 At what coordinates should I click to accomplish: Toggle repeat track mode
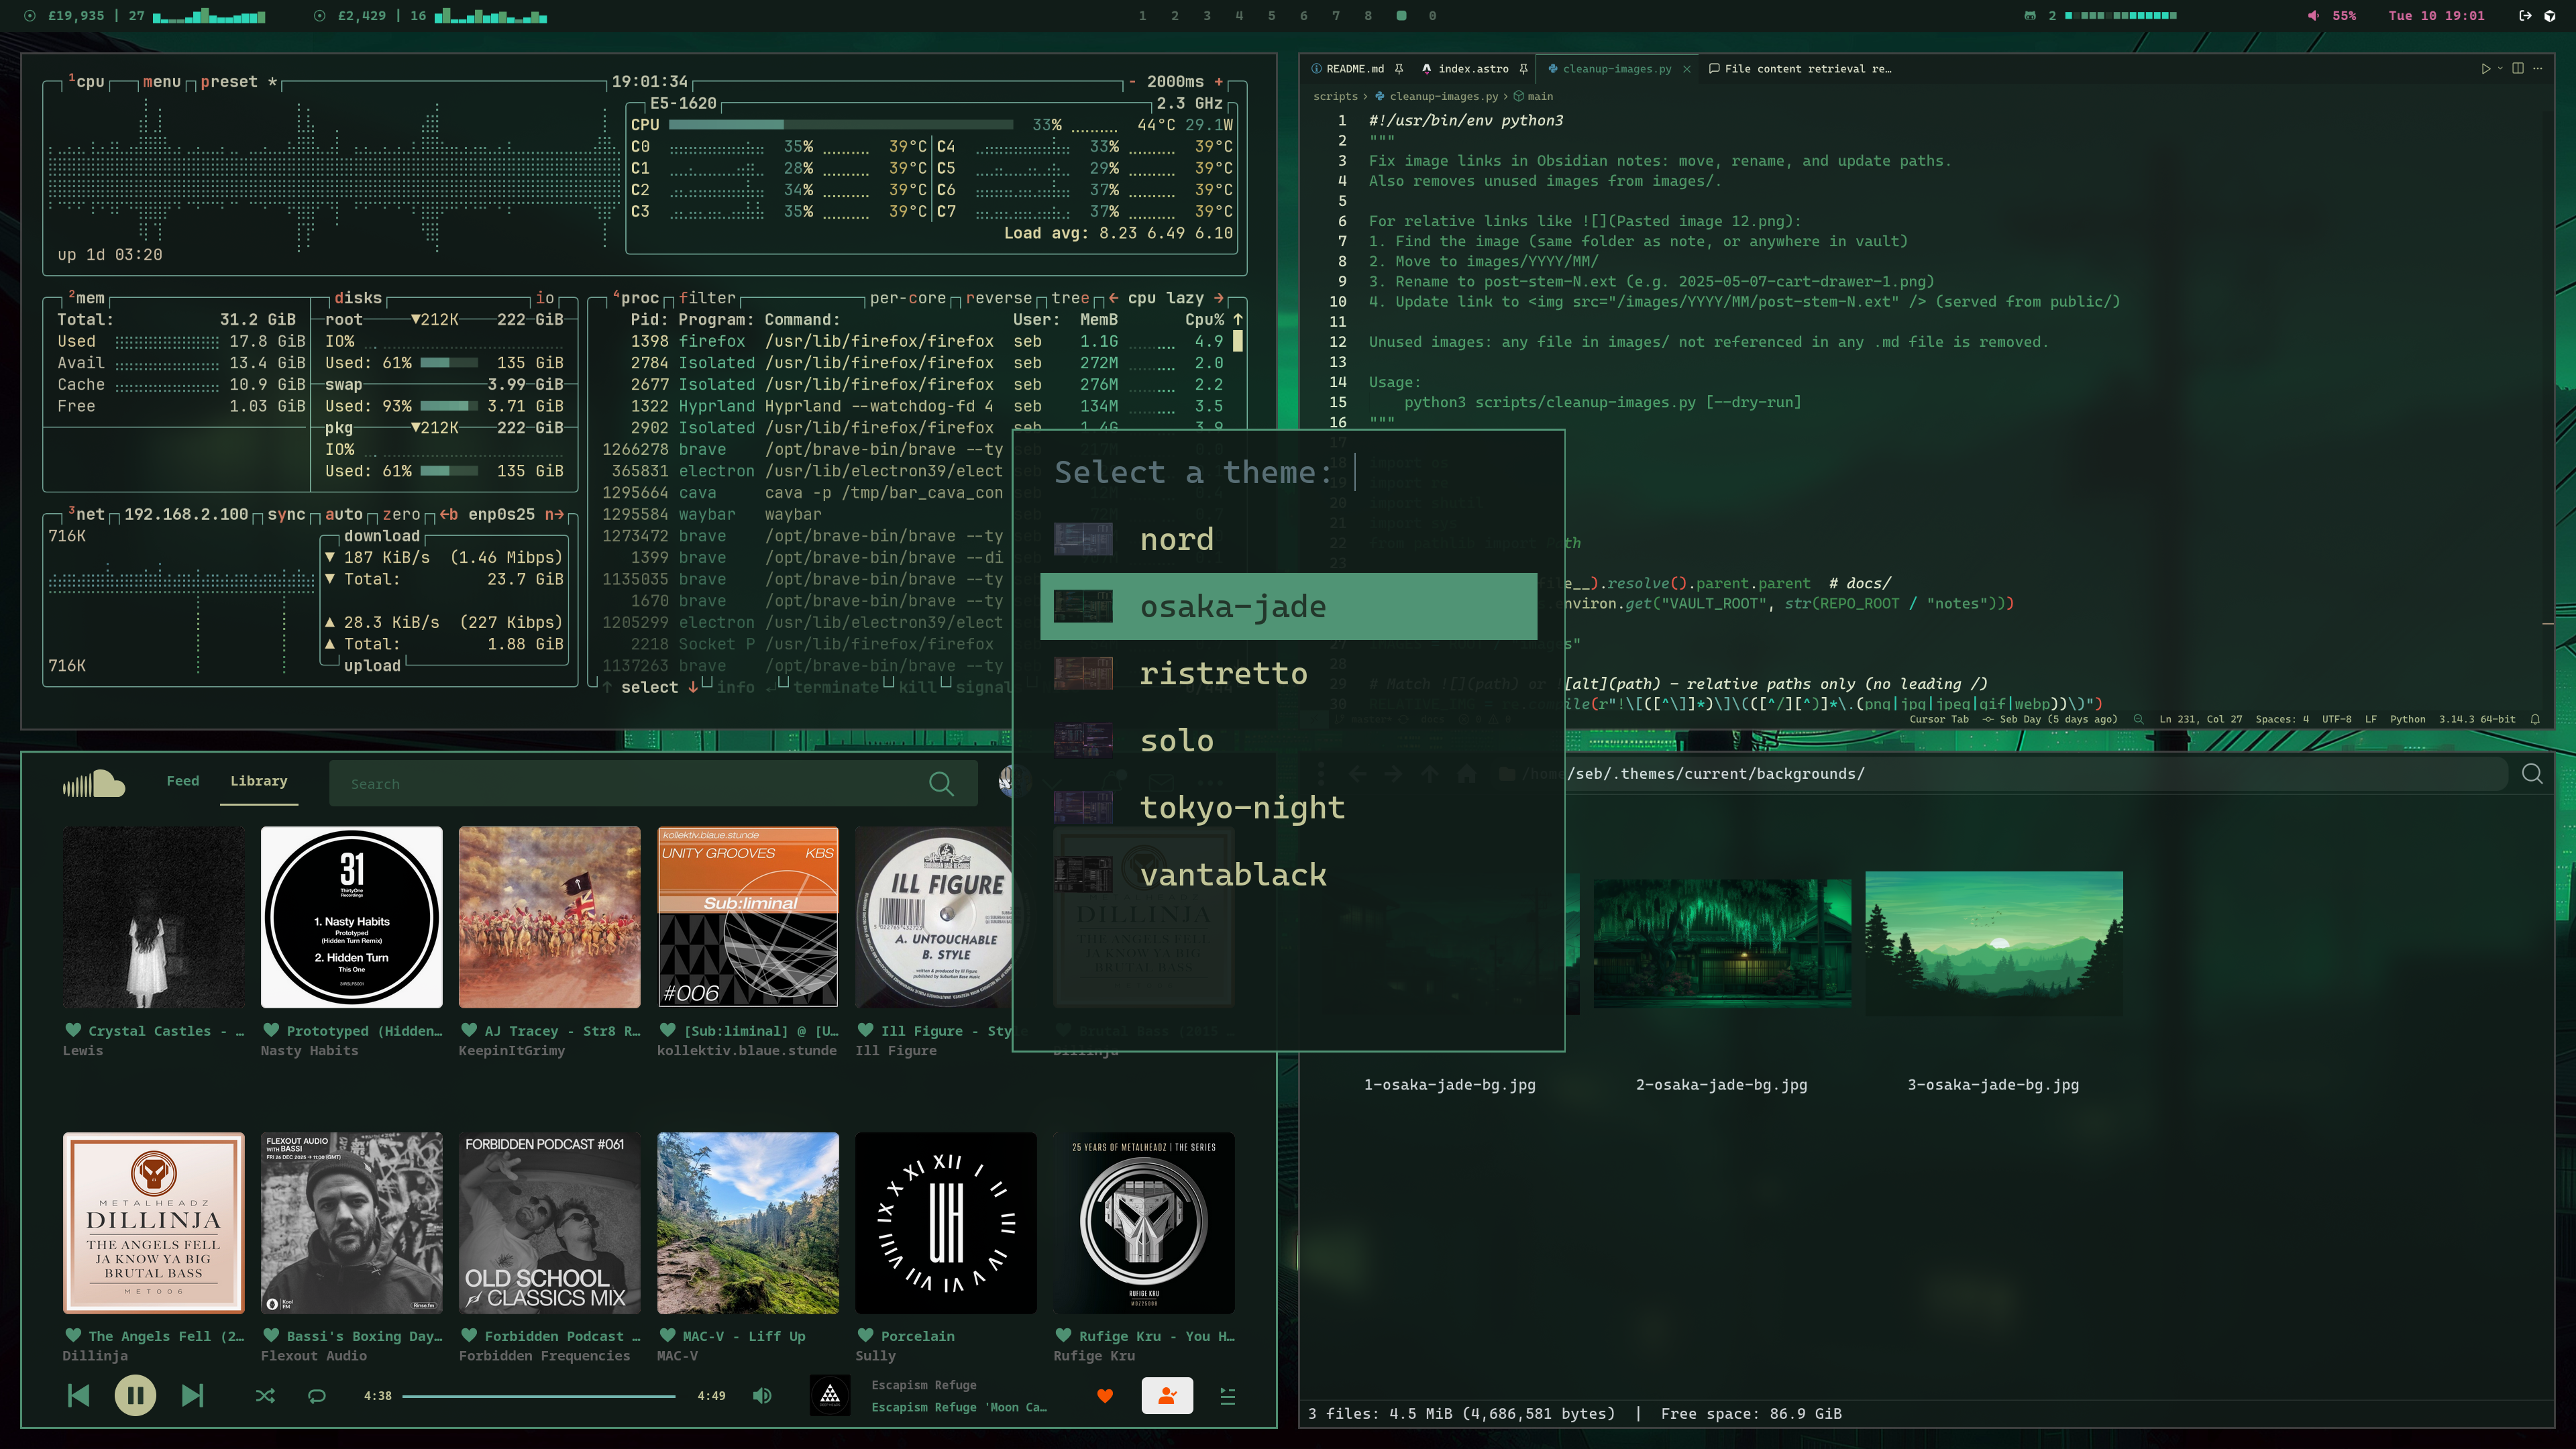(x=317, y=1396)
